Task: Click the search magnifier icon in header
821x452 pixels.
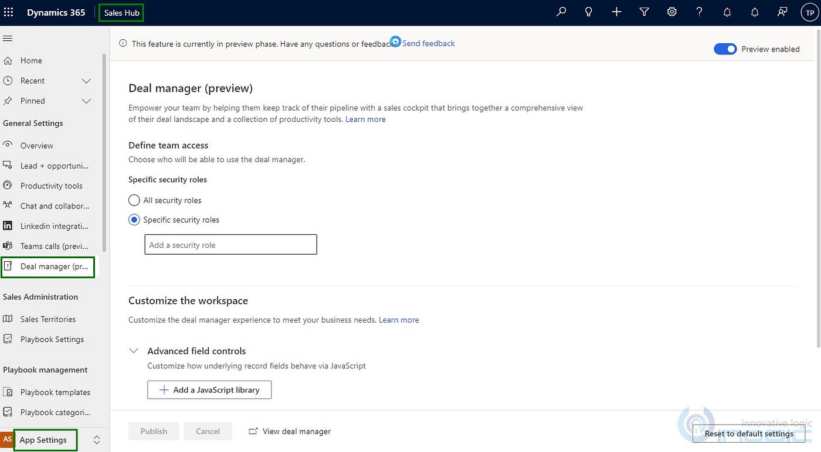Action: pos(561,12)
